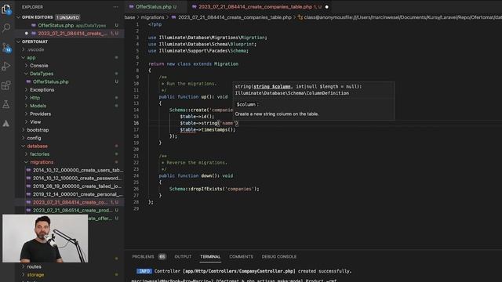Open 2019_08_19_000000_create_failed_jobs migration

point(70,186)
